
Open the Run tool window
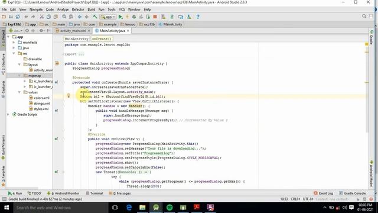(x=15, y=193)
